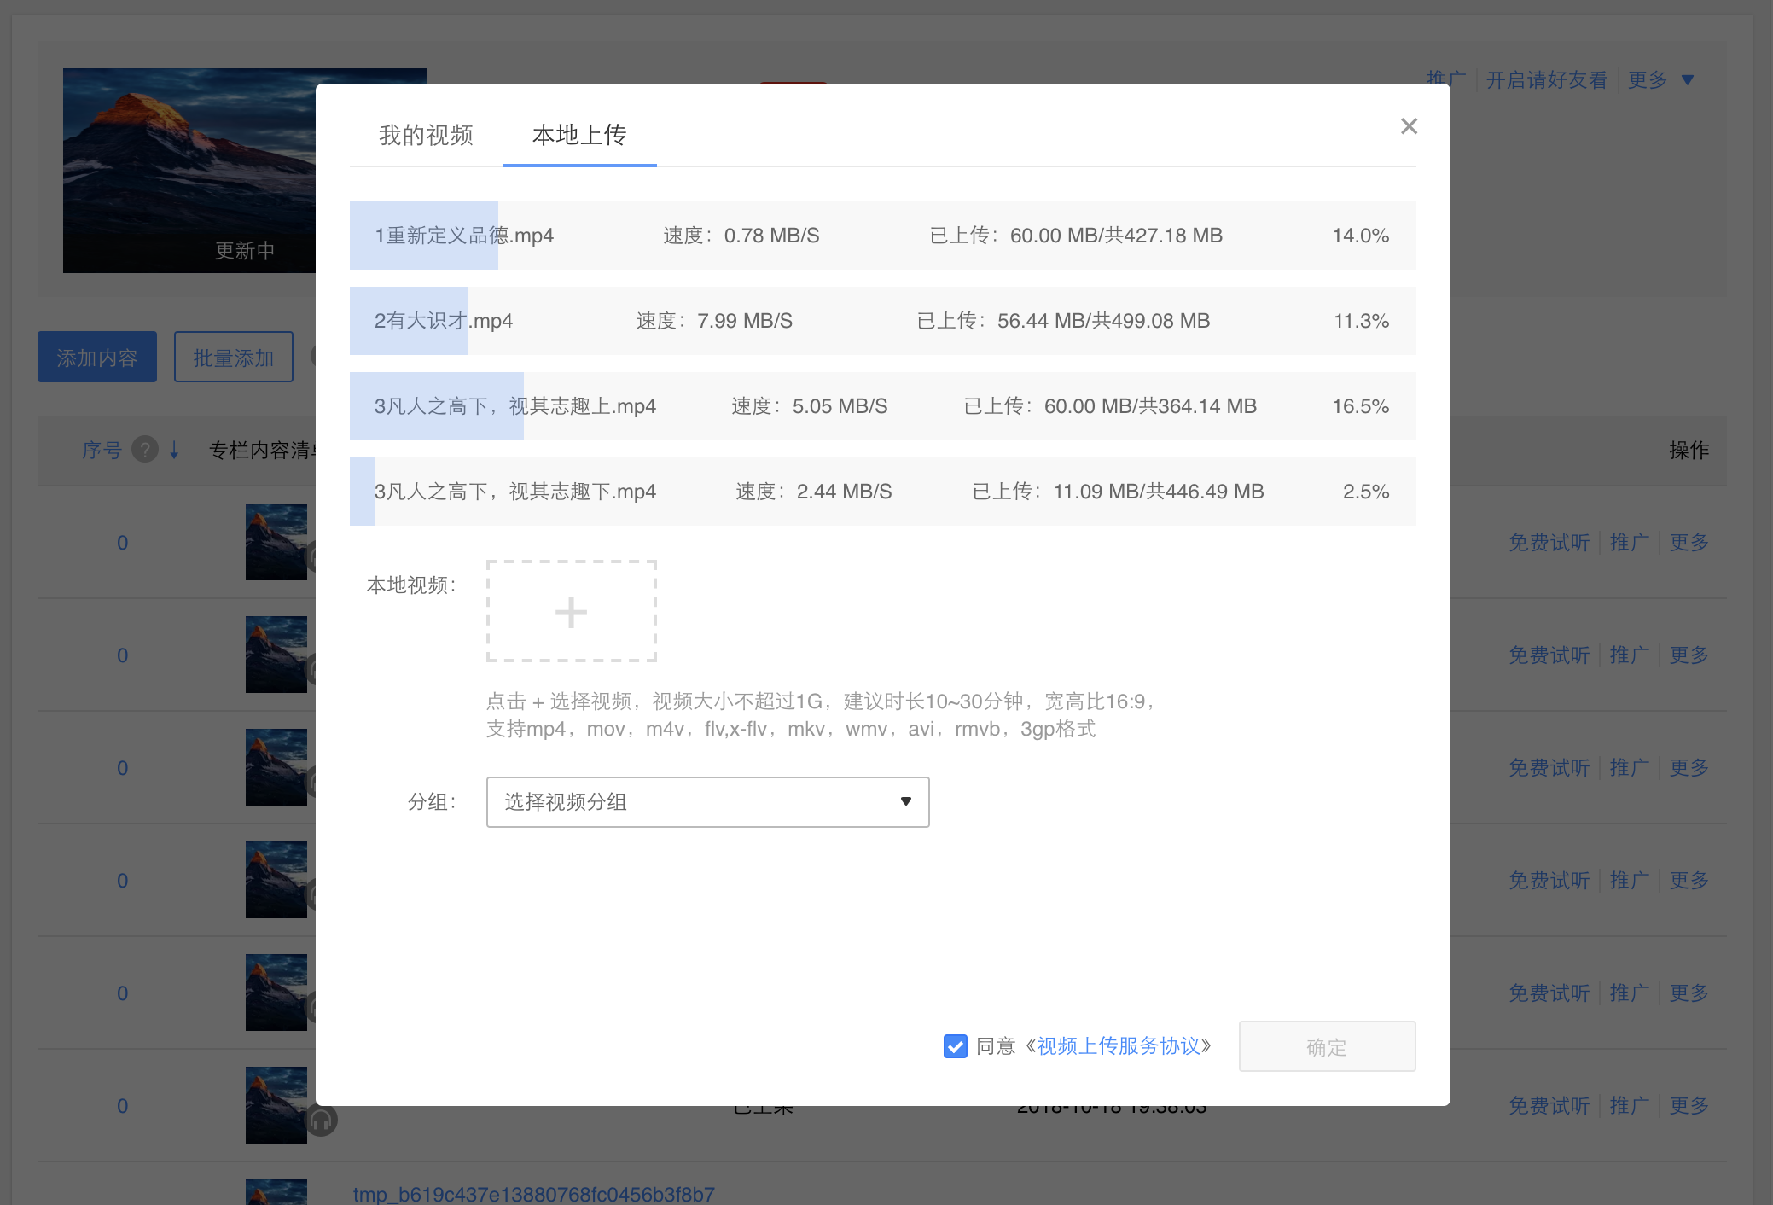Open 更多 in second content row
Image resolution: width=1773 pixels, height=1205 pixels.
point(1689,655)
